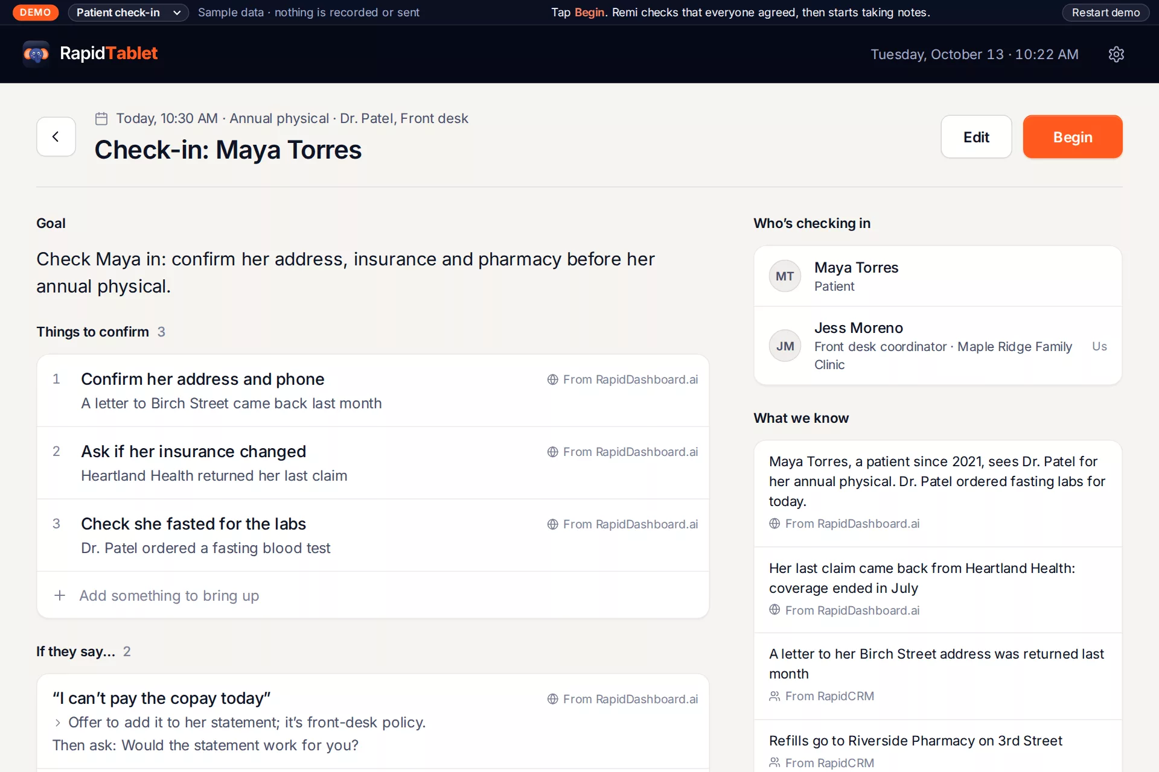Click the Begin button
Screen dimensions: 1159x772
[x=1073, y=137]
